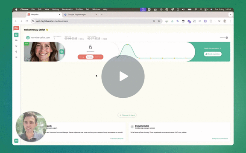The width and height of the screenshot is (246, 153).
Task: Play the video with the center play button
Action: 123,76
